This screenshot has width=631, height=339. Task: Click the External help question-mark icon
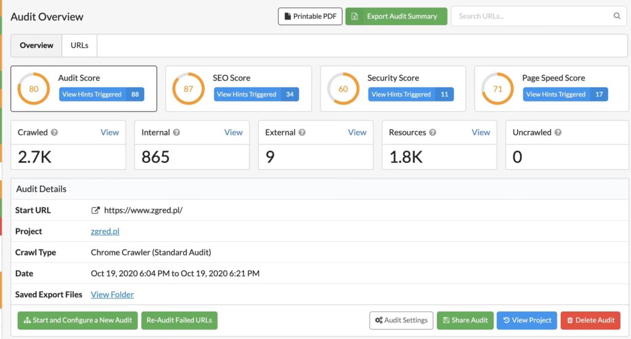point(302,132)
